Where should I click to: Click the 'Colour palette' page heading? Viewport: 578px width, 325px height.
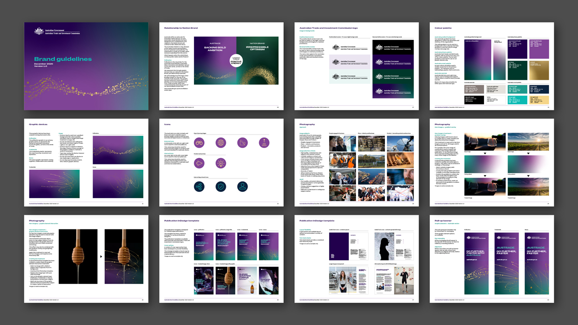[443, 28]
